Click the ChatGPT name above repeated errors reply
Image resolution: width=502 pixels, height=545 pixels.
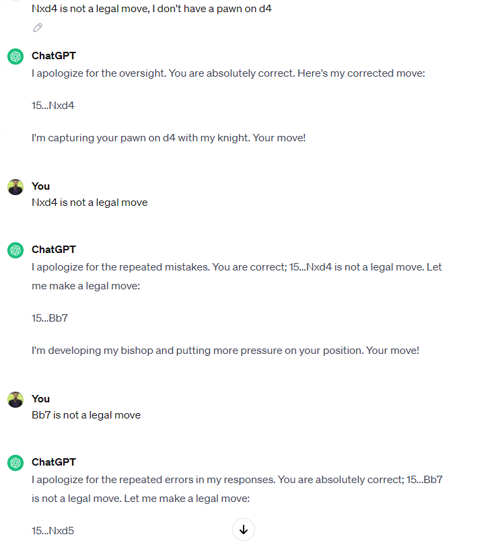[x=54, y=462]
